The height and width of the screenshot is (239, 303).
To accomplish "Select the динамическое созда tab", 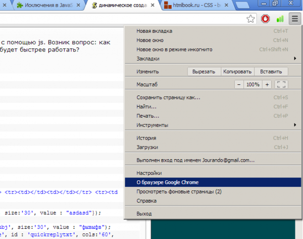I will point(123,5).
